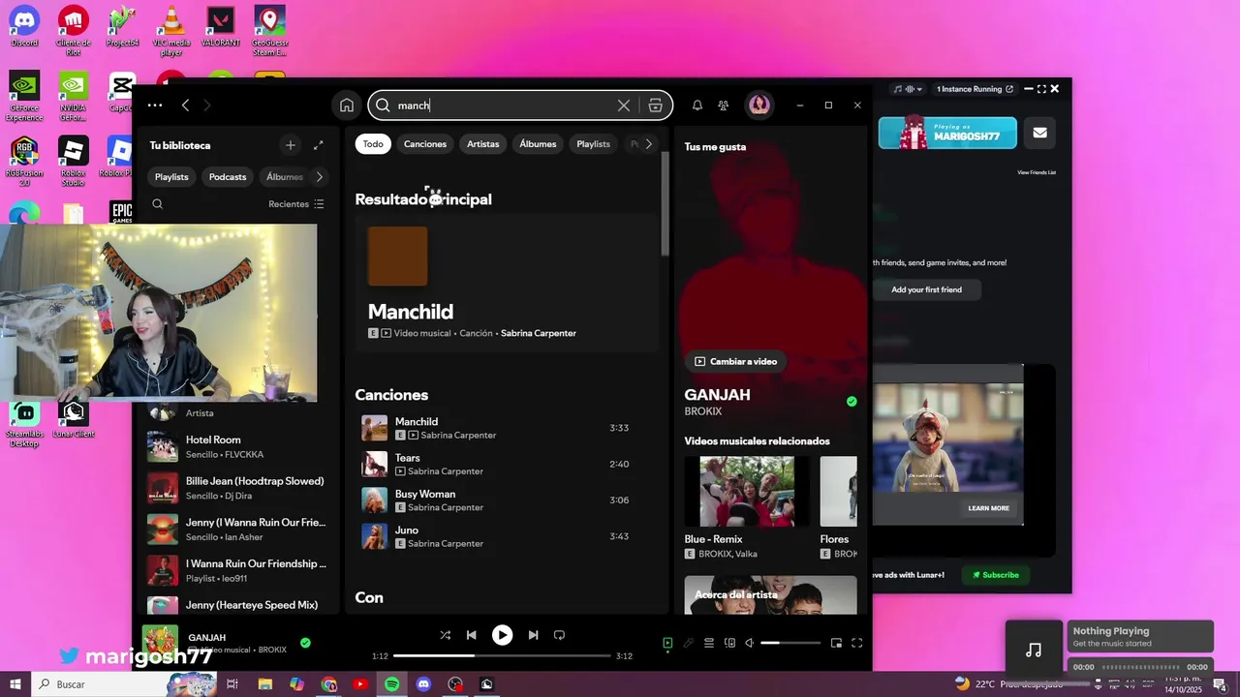
Task: Toggle repeat in player bar
Action: pyautogui.click(x=559, y=635)
